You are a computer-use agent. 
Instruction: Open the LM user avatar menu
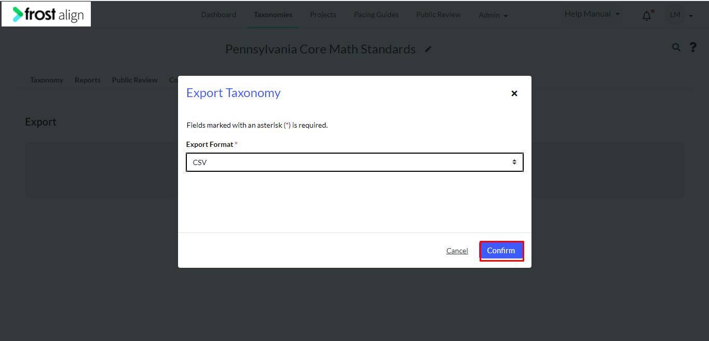(x=681, y=15)
